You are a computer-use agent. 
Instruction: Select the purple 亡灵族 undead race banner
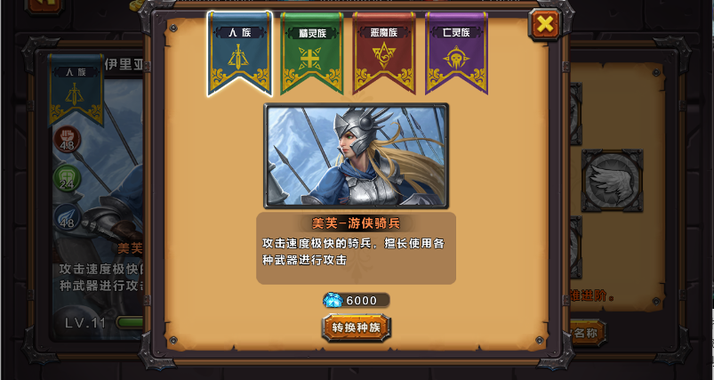456,53
